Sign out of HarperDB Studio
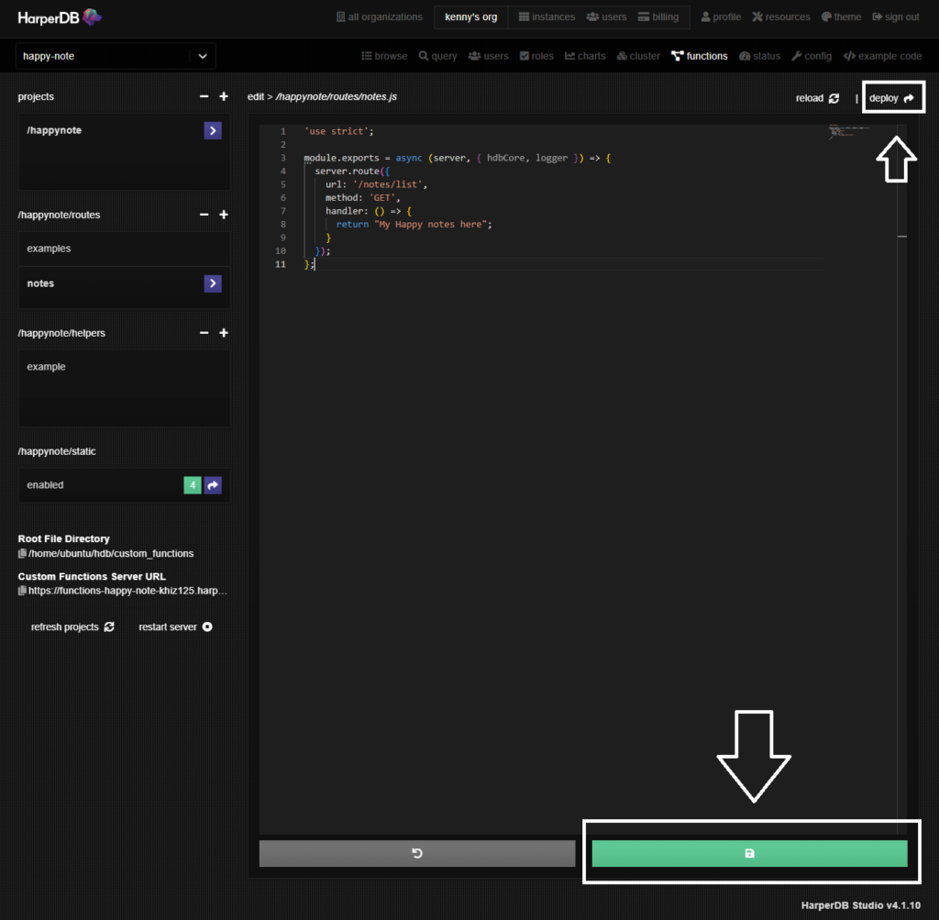 click(896, 17)
